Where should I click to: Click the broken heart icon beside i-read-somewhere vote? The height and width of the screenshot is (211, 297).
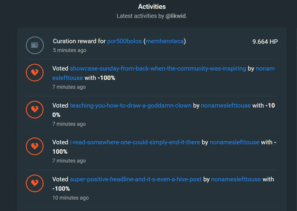pyautogui.click(x=35, y=146)
